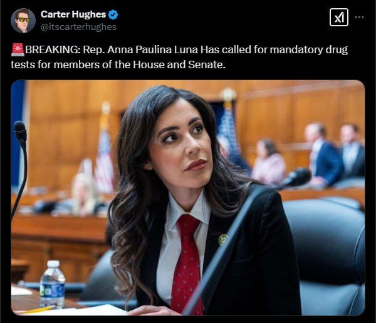Image resolution: width=376 pixels, height=323 pixels.
Task: Click the lapel pin on the jacket
Action: [222, 240]
